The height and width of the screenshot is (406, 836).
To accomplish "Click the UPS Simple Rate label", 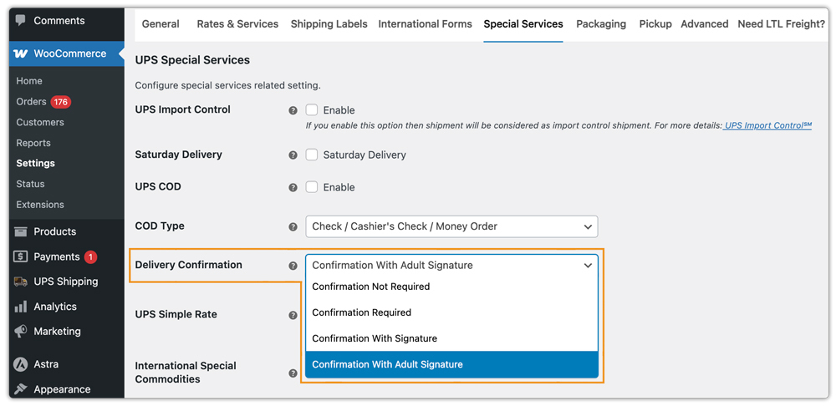I will [x=176, y=314].
